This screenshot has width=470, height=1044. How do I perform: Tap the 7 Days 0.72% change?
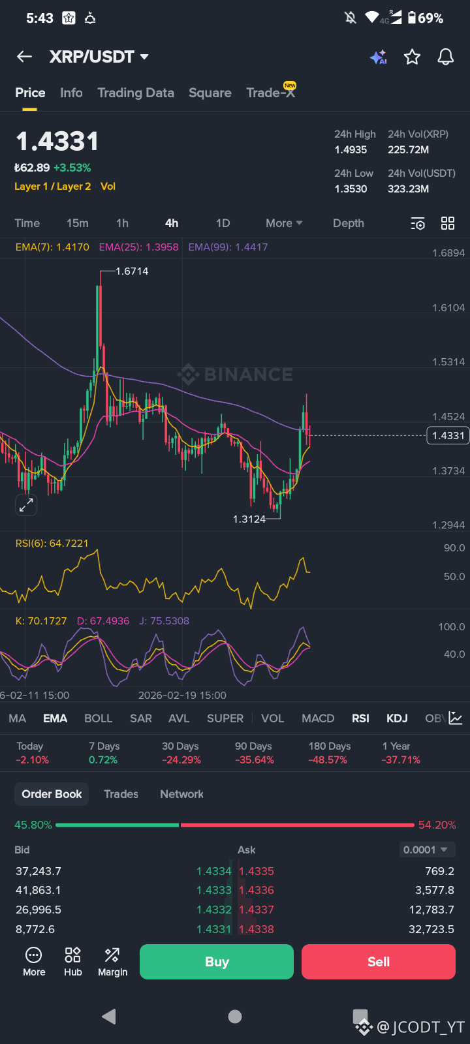[x=104, y=753]
